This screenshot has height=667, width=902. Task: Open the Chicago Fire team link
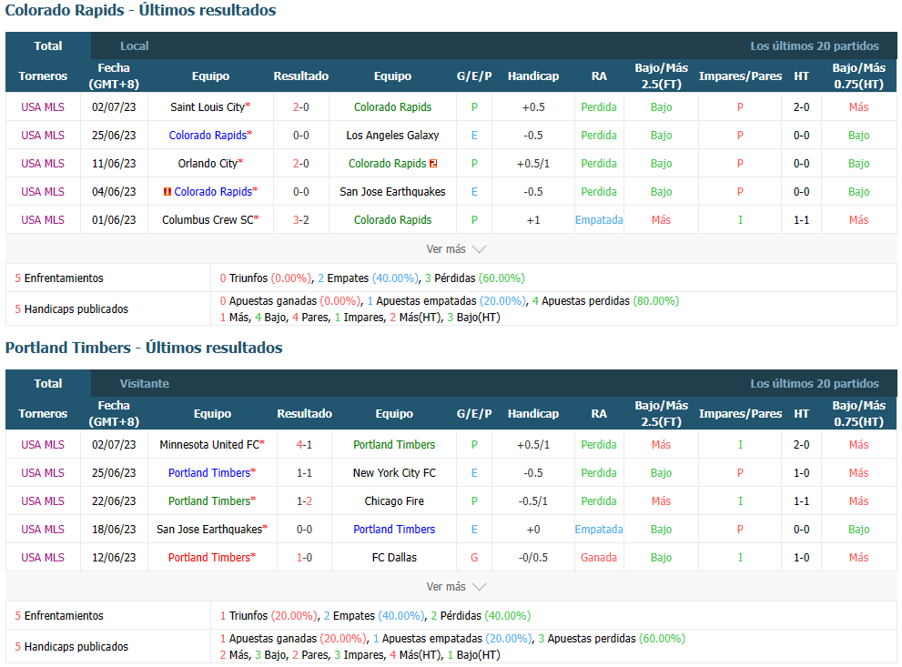tap(394, 501)
